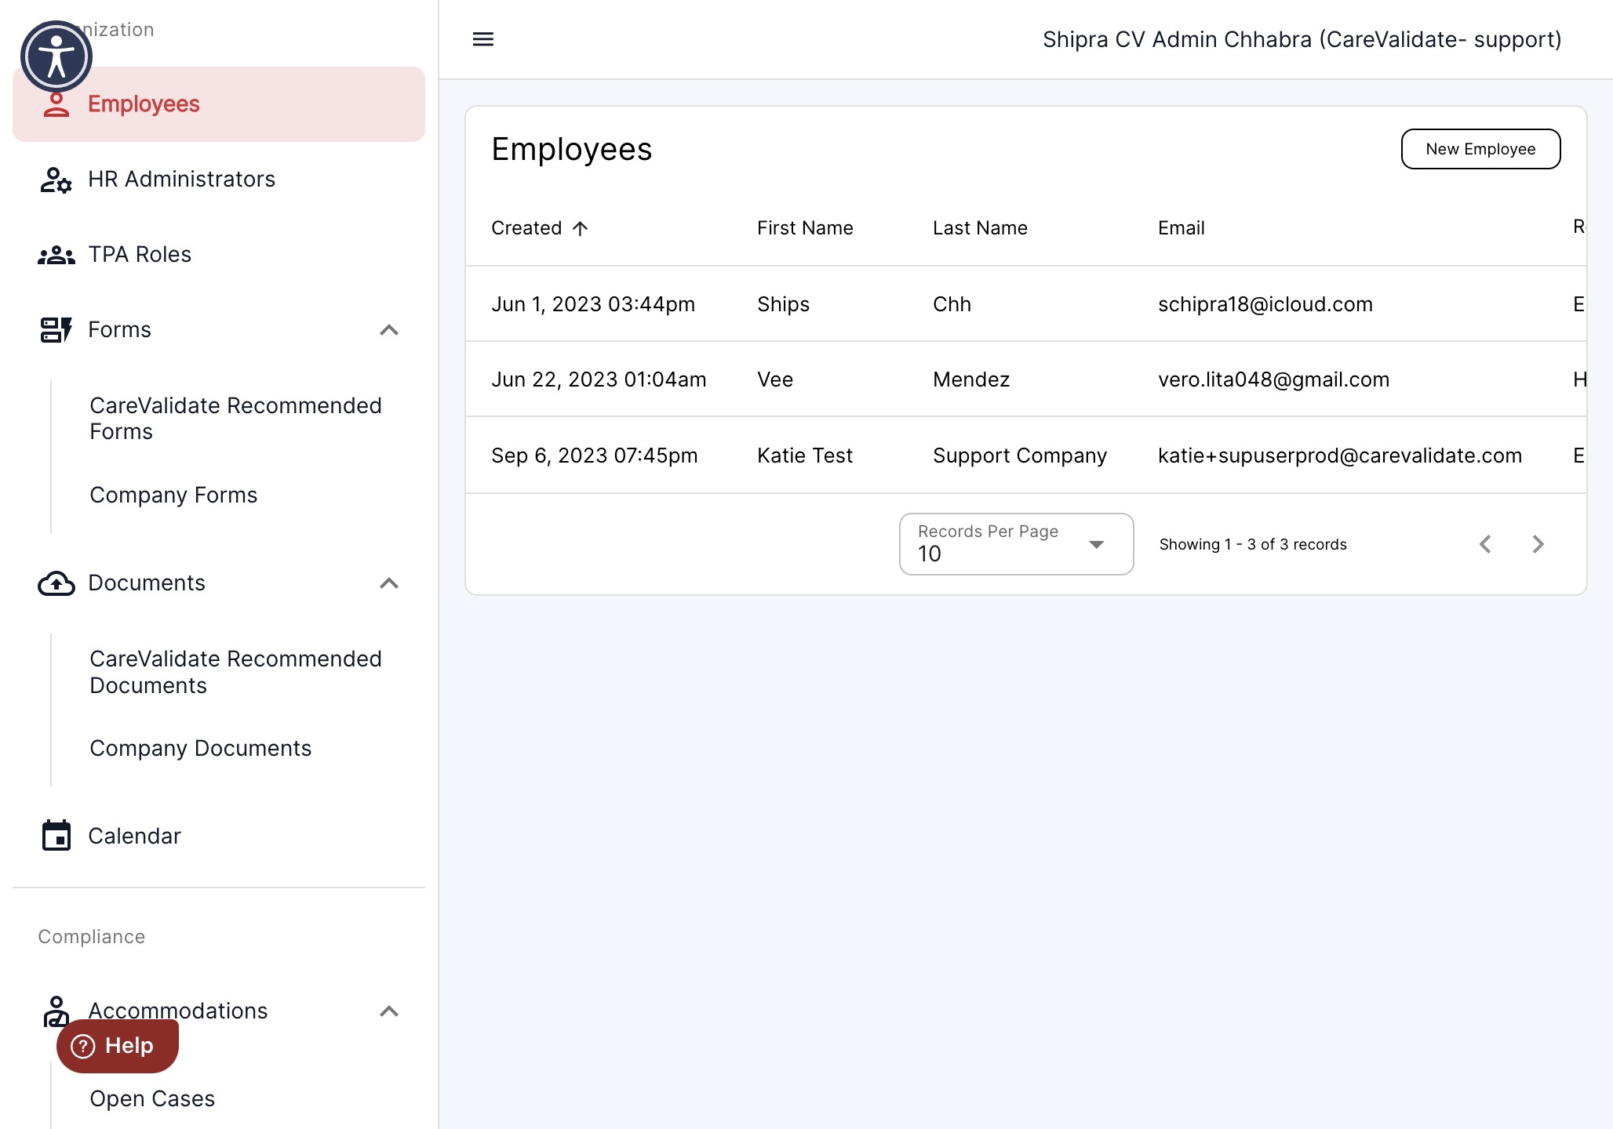
Task: Open the Calendar page
Action: 219,836
